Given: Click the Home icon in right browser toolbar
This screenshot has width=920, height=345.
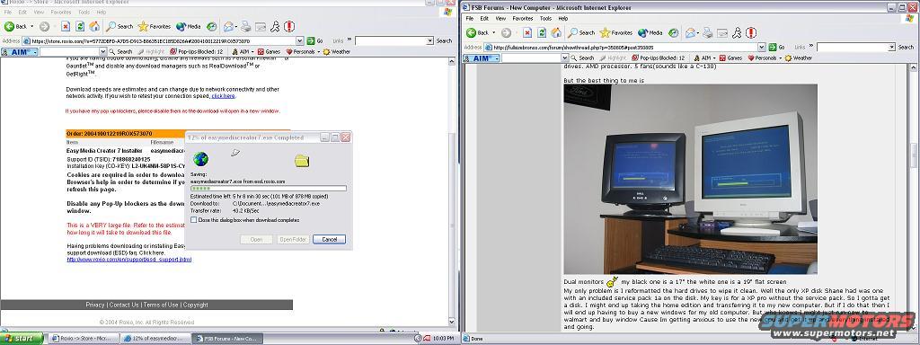Looking at the screenshot, I should (555, 33).
